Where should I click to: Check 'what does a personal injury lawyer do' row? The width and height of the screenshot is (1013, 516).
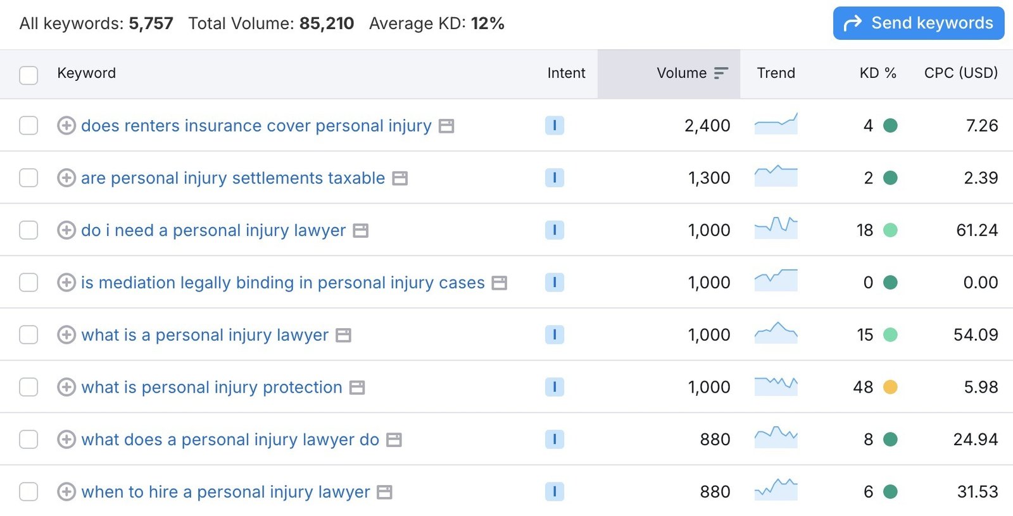click(x=28, y=439)
